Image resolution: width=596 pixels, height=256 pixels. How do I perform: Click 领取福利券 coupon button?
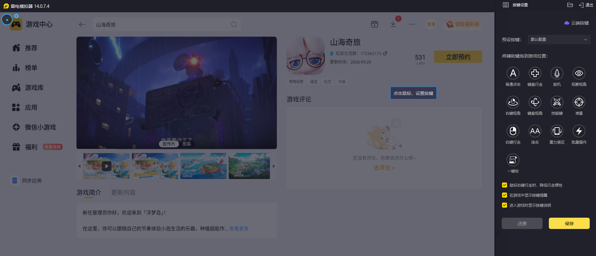click(463, 24)
